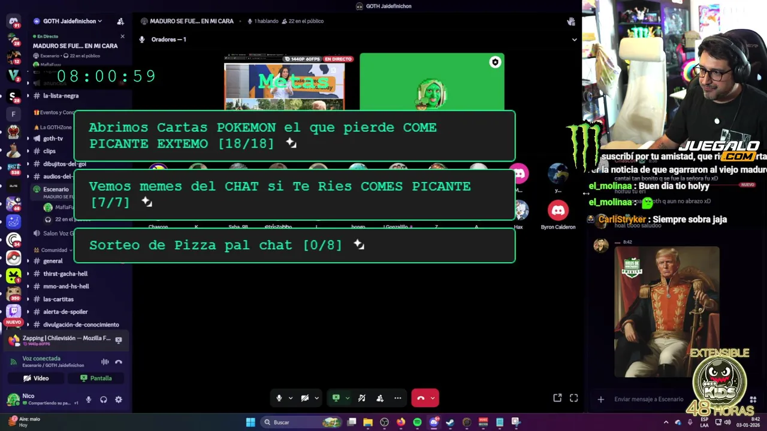767x431 pixels.
Task: Disconnect from voice in Voz conectada panel
Action: point(119,362)
